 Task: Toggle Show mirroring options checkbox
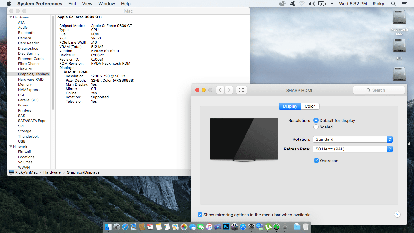200,215
